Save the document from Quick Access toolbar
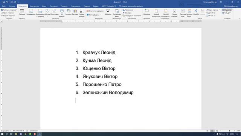Image resolution: width=241 pixels, height=136 pixels. pyautogui.click(x=3, y=2)
